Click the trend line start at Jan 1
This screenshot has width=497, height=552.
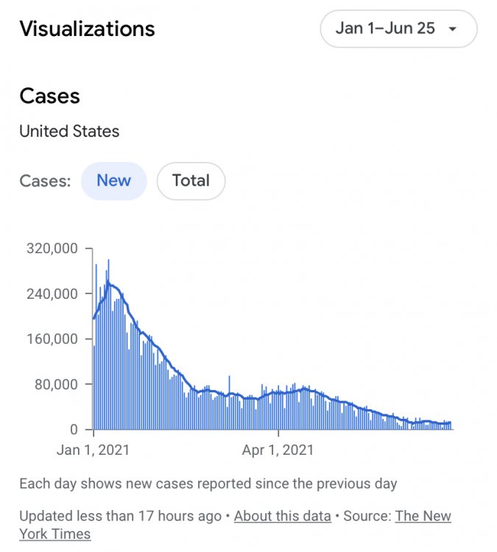(94, 318)
